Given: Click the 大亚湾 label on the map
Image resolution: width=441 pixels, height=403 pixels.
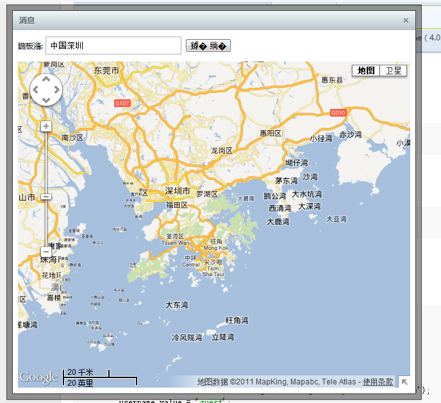Looking at the screenshot, I should [337, 219].
